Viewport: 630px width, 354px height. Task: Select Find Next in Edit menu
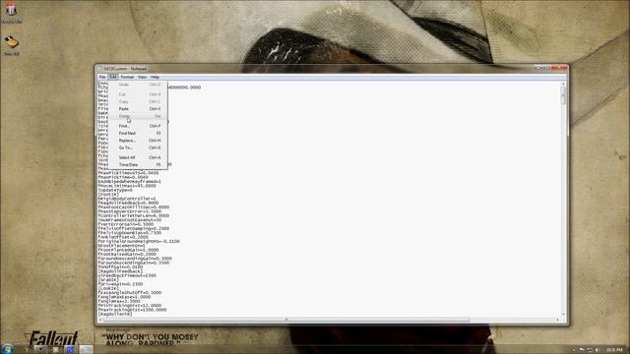click(138, 133)
